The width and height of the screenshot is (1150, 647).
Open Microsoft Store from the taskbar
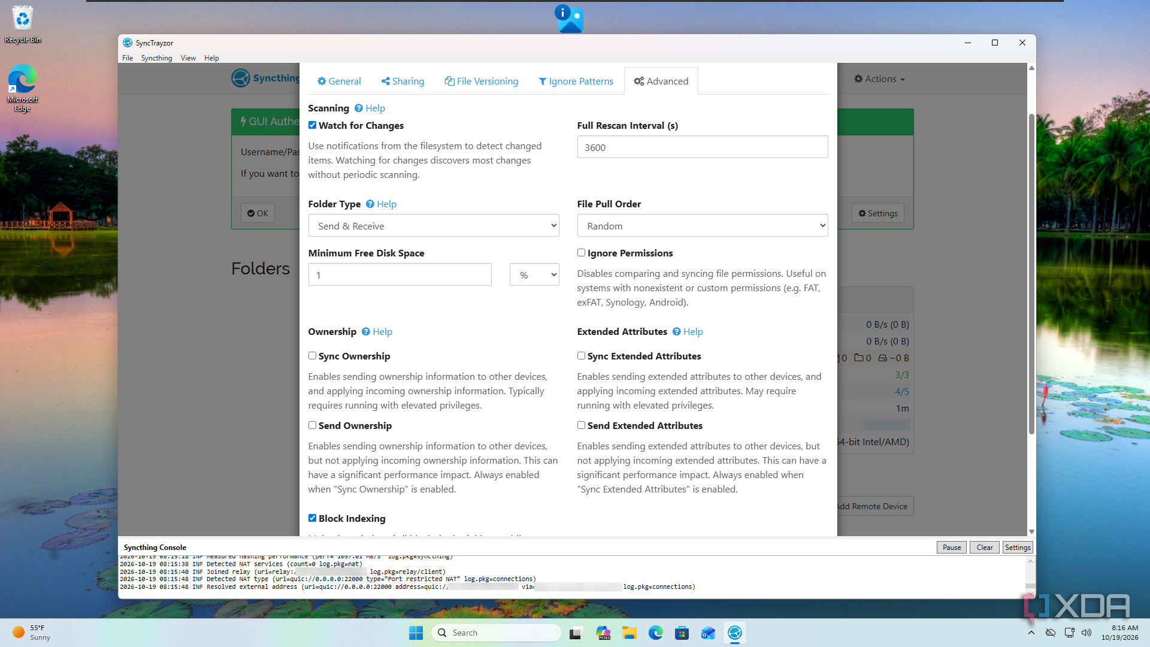click(682, 633)
